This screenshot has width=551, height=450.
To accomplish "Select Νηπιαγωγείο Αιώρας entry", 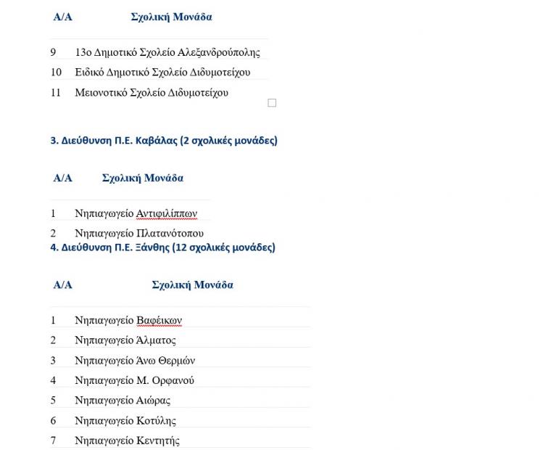I will pos(123,401).
